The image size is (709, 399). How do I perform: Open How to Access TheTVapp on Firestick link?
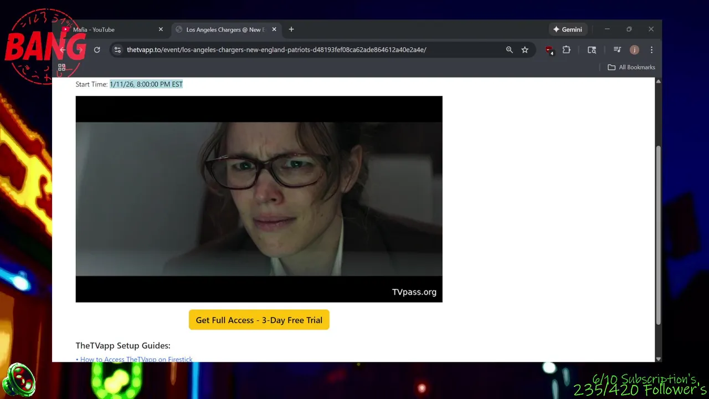click(136, 359)
